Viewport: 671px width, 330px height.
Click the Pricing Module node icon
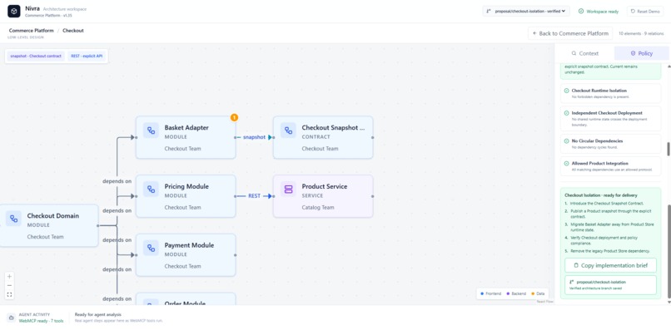click(151, 190)
